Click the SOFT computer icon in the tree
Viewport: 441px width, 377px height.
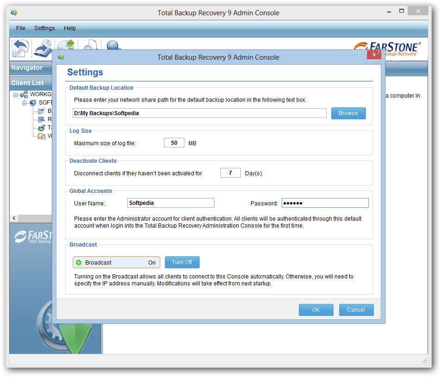click(33, 103)
